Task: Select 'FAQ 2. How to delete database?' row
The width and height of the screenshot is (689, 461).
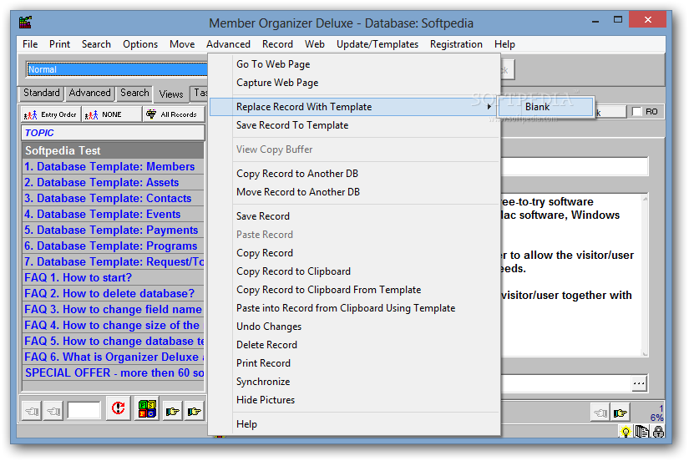Action: (113, 294)
